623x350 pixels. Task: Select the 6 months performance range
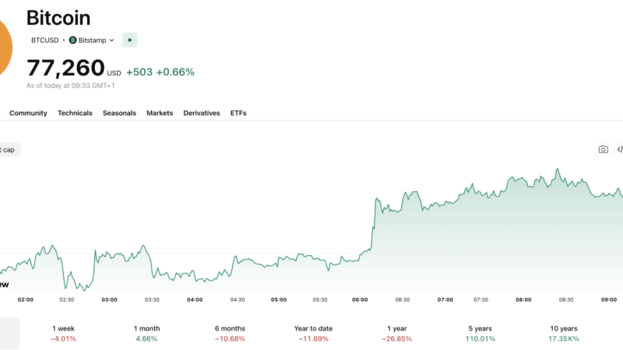click(x=230, y=334)
